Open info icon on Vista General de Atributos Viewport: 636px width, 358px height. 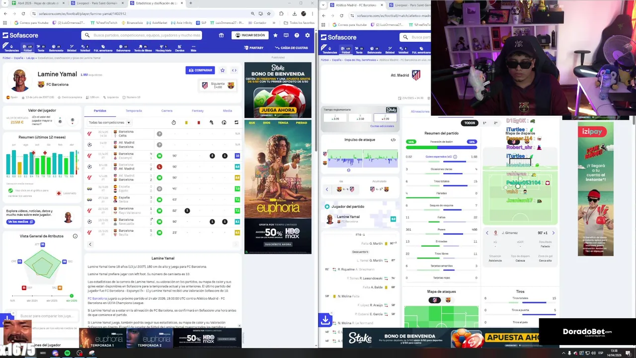pos(75,236)
